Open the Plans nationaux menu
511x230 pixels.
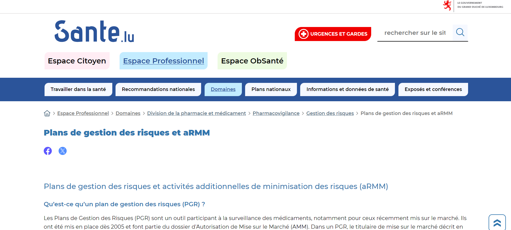271,89
